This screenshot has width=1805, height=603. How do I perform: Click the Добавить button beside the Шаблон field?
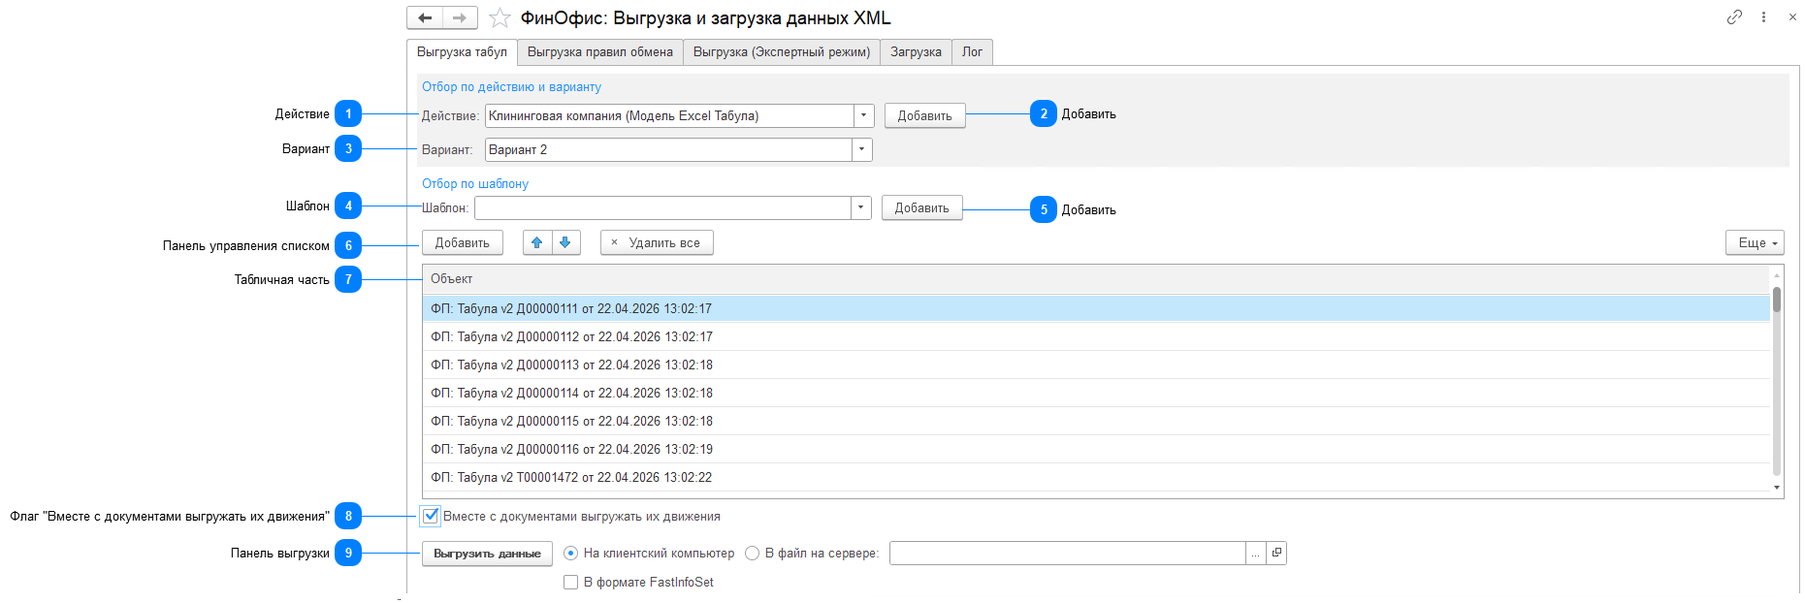[x=921, y=207]
